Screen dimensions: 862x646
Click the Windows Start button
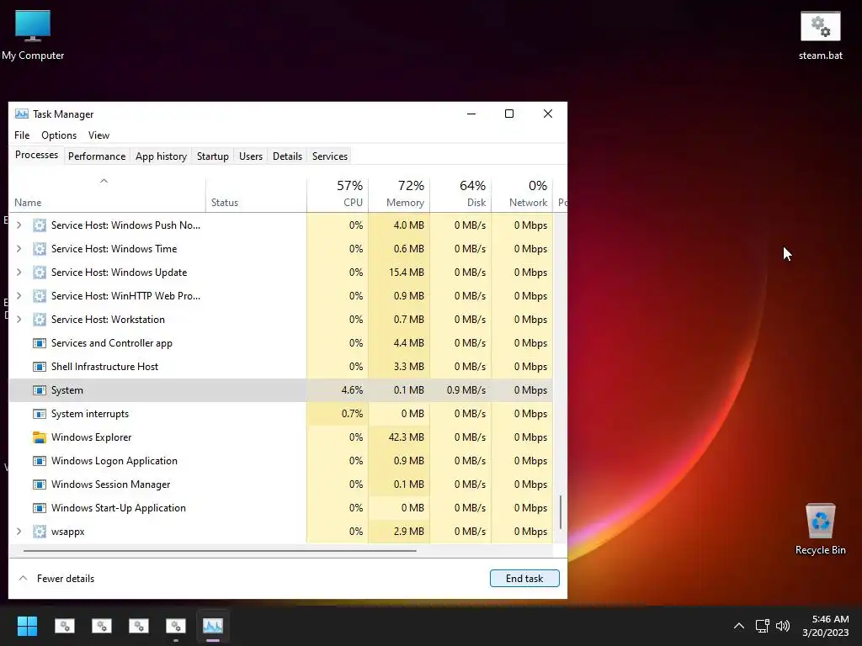click(x=27, y=626)
